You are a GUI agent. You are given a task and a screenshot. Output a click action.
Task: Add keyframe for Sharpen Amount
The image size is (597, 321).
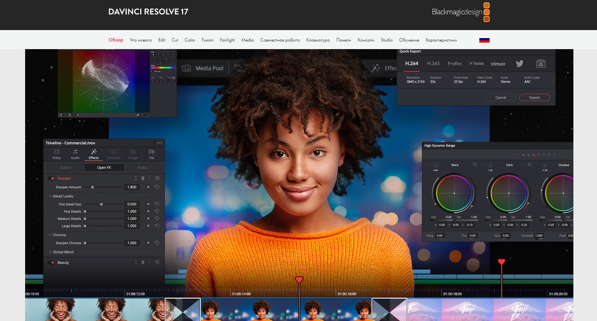click(x=148, y=187)
